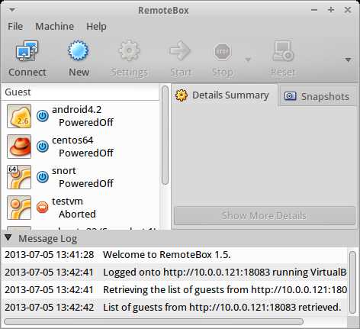
Task: Select the android4.2 OS icon
Action: 19,116
